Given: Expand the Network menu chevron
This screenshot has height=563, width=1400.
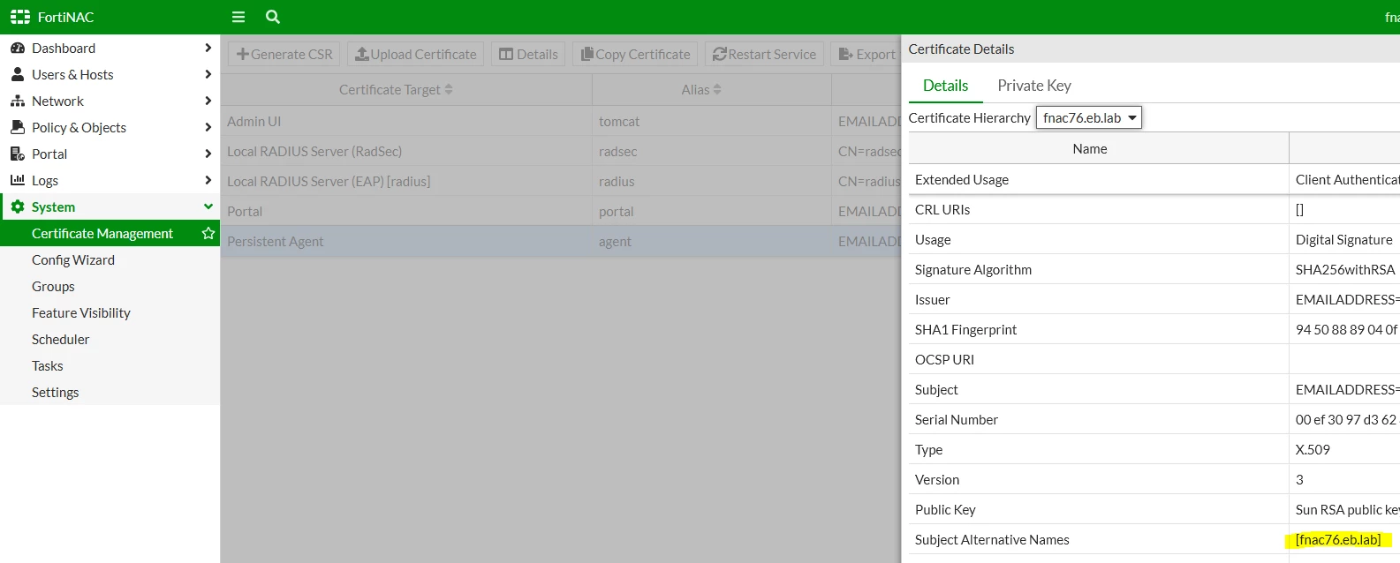Looking at the screenshot, I should click(x=208, y=101).
